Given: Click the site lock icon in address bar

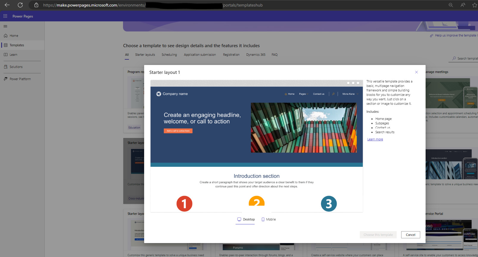Looking at the screenshot, I should point(36,5).
